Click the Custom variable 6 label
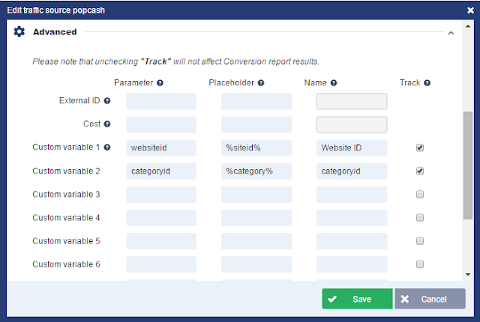Viewport: 480px width, 322px height. pos(66,264)
